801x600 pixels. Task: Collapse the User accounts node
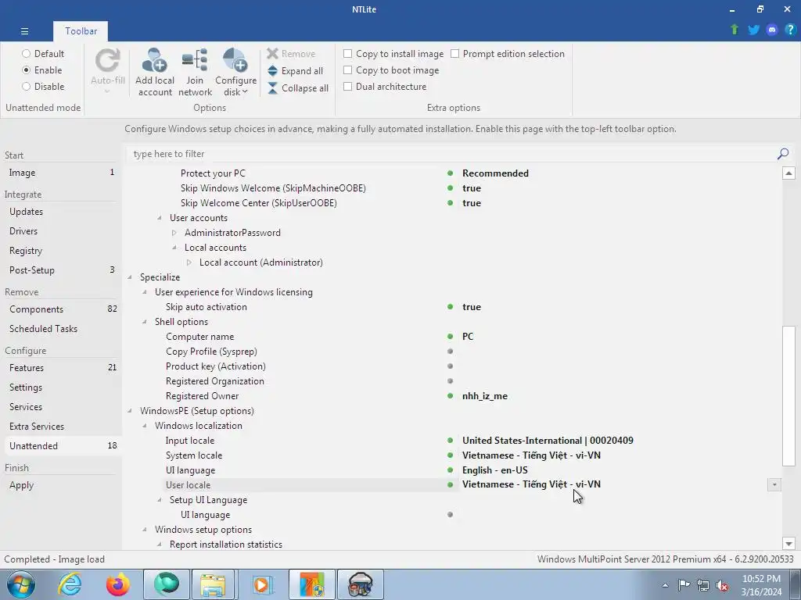click(160, 218)
